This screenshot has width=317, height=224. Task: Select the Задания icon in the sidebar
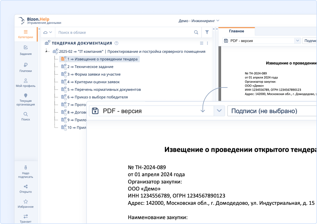point(26,48)
